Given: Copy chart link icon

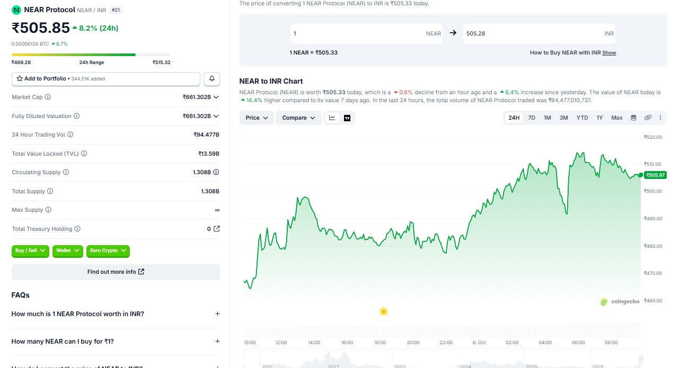Looking at the screenshot, I should pos(648,118).
